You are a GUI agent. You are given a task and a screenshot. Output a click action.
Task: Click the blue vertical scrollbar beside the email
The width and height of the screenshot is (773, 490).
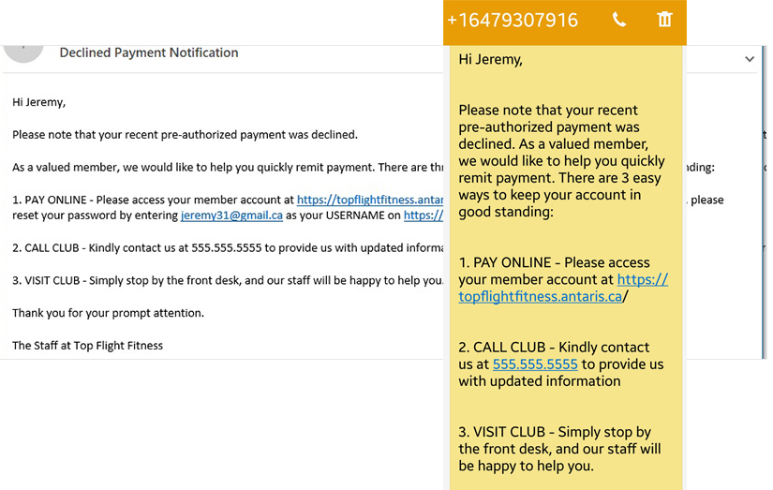click(765, 202)
